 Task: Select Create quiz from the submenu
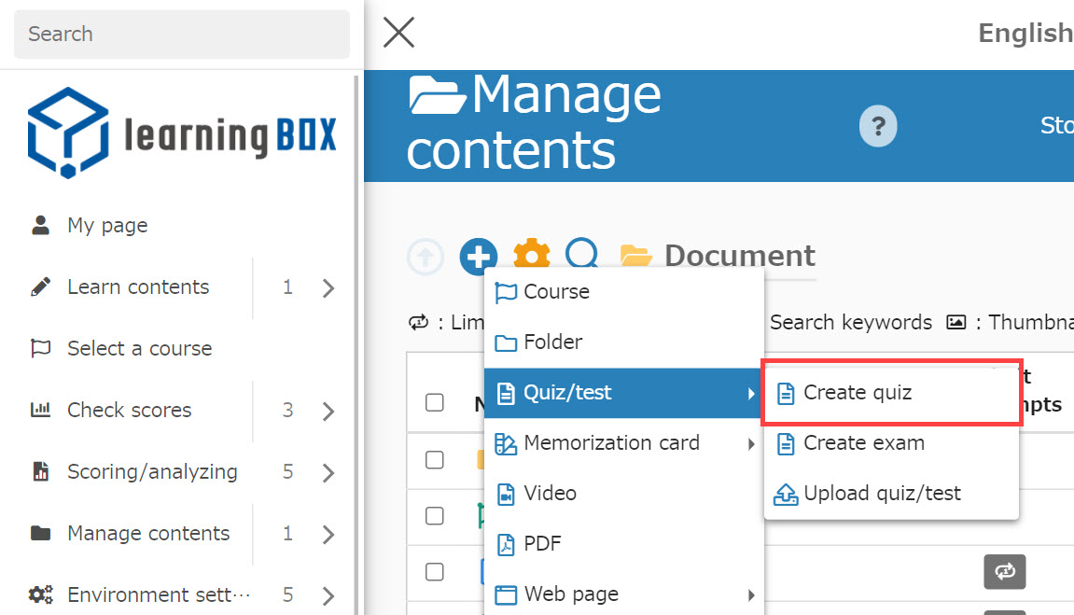[x=857, y=393]
